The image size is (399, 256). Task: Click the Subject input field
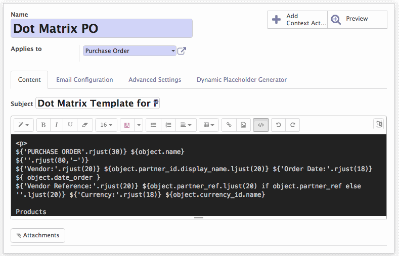click(x=98, y=103)
